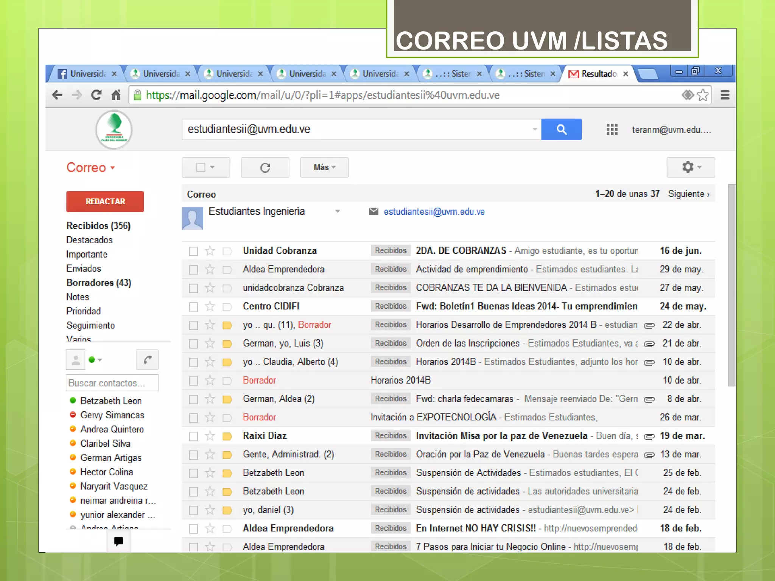The image size is (775, 581).
Task: Check the Raixi Diaz message box
Action: point(193,437)
